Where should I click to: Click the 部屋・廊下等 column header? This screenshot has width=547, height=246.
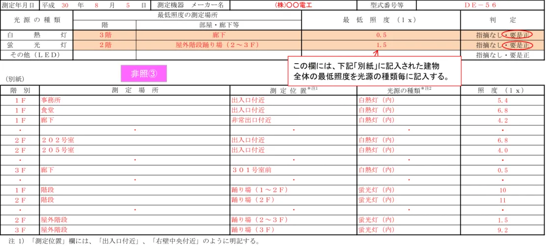(x=219, y=25)
